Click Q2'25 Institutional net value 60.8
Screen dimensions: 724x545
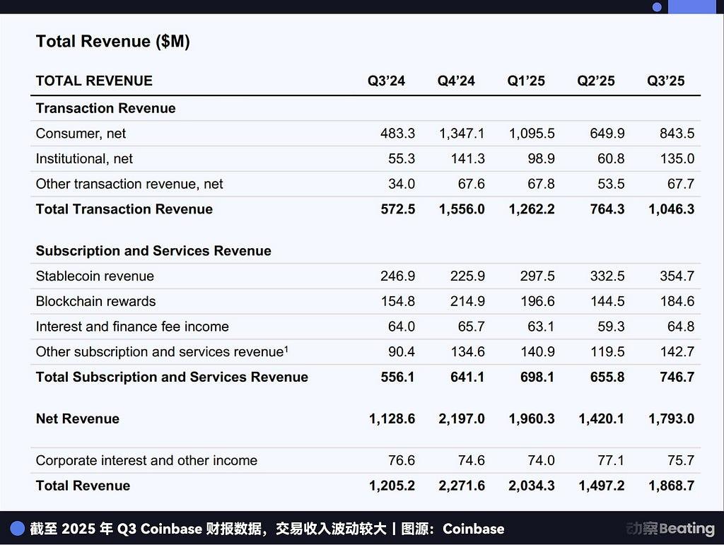(610, 159)
